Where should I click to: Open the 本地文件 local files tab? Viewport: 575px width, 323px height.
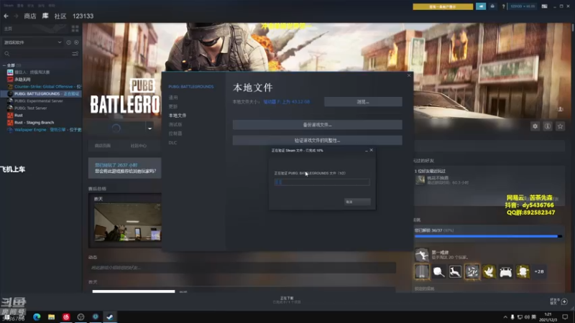point(178,116)
